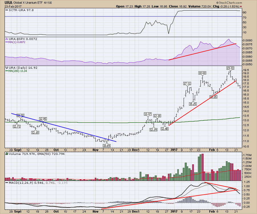Screen dimensions: 257x214
Task: Click the 15.25 pullback low label
Action: tap(193, 104)
